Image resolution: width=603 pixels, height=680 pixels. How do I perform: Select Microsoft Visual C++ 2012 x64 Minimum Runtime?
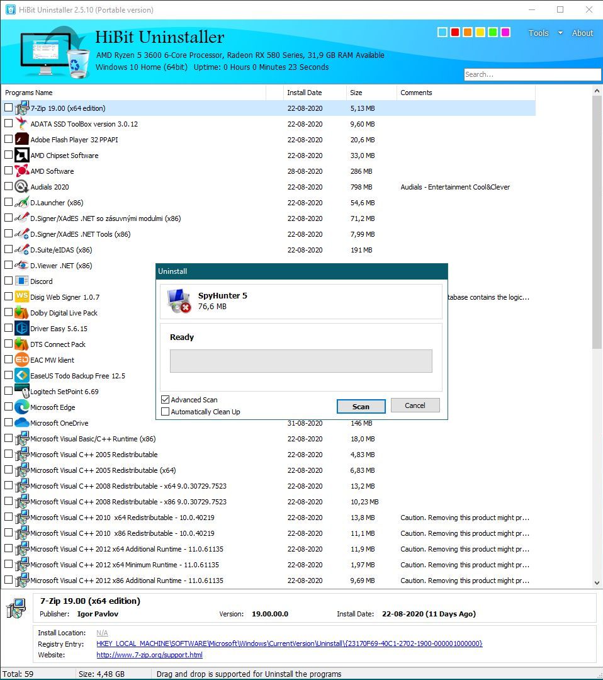pyautogui.click(x=269, y=565)
